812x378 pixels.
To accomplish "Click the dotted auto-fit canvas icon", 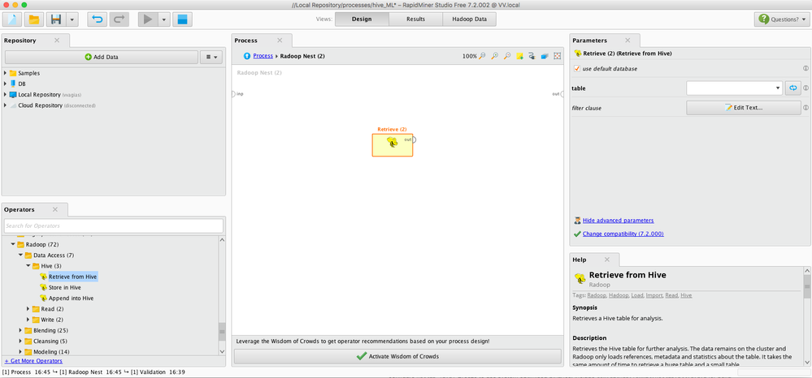I will coord(558,56).
